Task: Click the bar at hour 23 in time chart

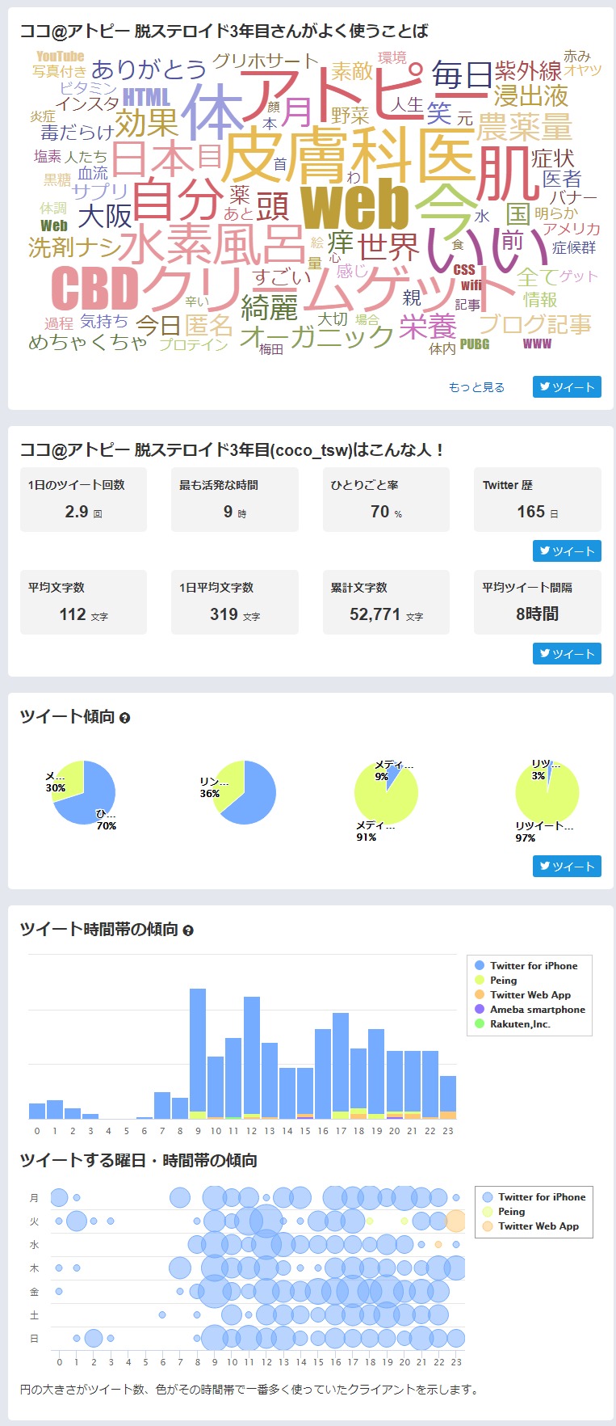Action: point(448,1095)
